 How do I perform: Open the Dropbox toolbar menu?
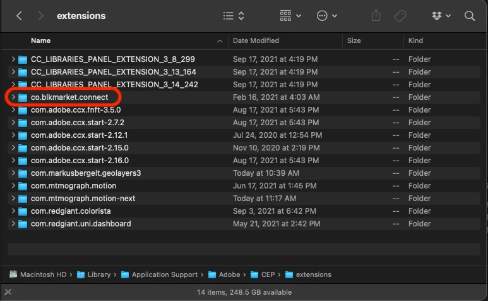click(441, 16)
